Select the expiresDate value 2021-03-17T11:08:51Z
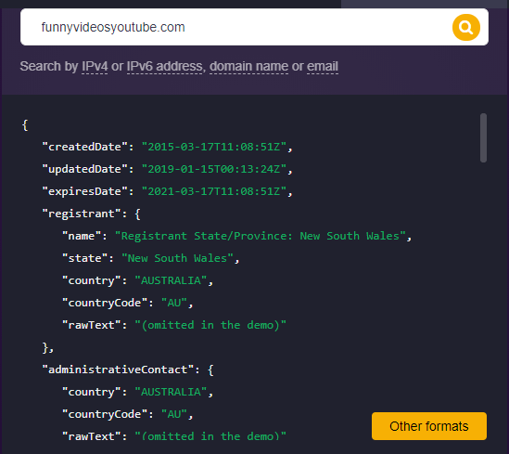The height and width of the screenshot is (454, 509). pyautogui.click(x=214, y=191)
